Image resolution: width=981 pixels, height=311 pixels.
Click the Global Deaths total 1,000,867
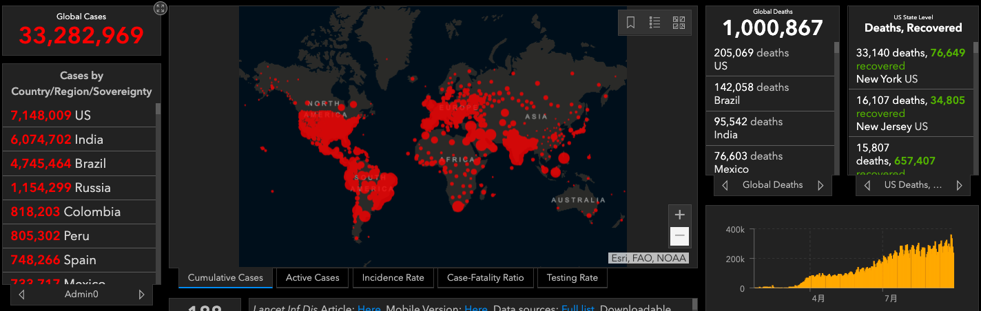coord(773,28)
